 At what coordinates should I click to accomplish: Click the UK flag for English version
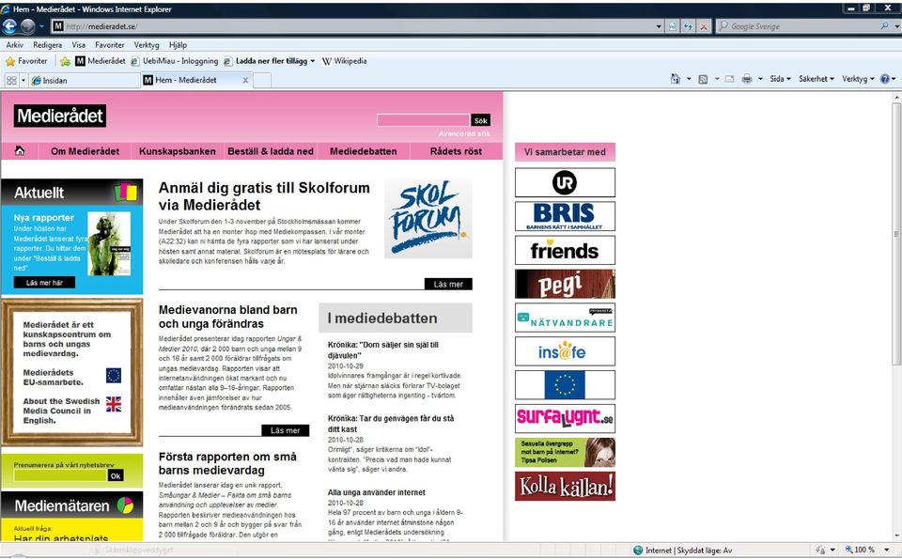tap(114, 404)
